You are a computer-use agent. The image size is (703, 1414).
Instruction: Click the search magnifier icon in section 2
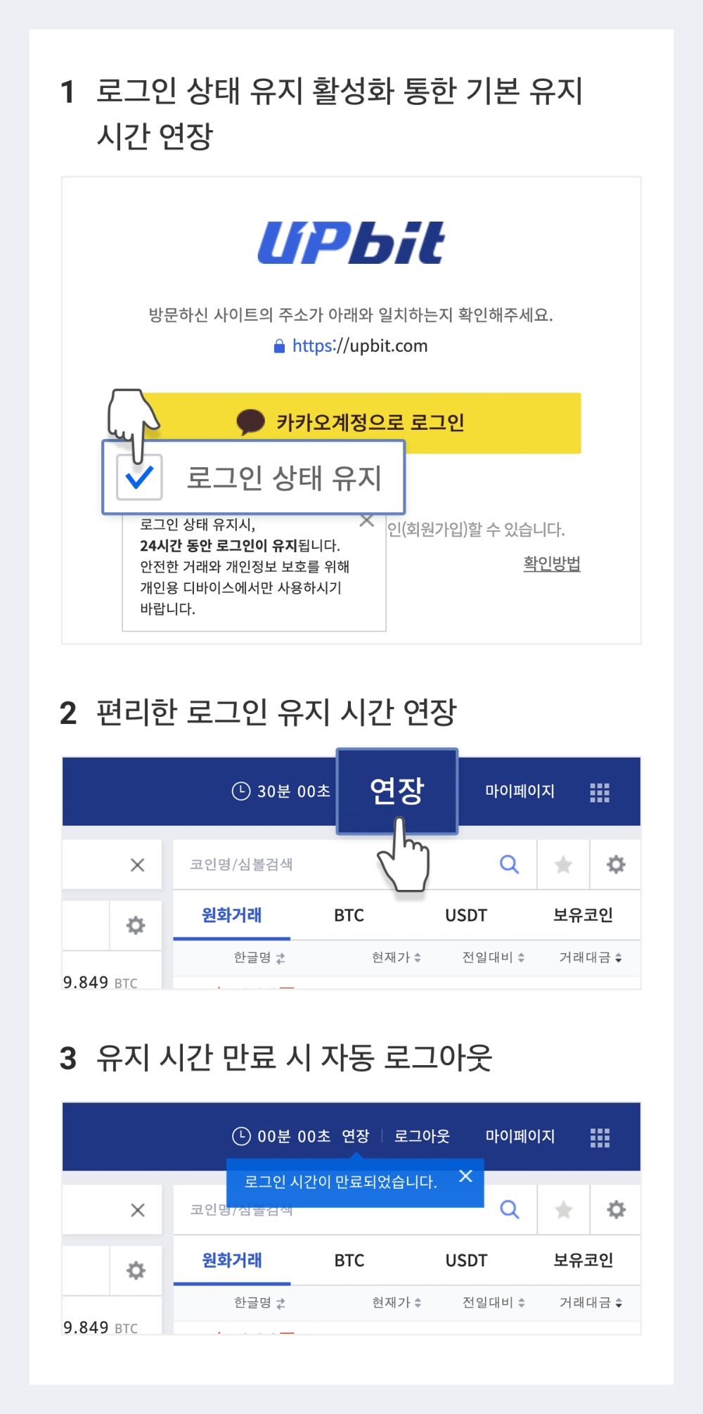510,864
